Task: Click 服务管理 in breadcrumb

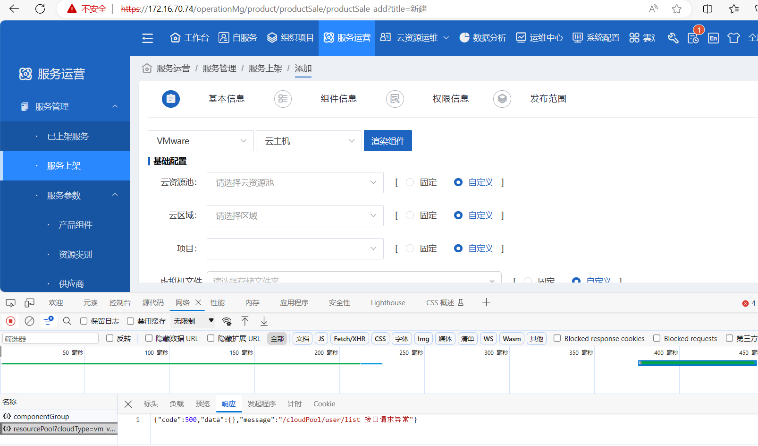Action: point(219,69)
